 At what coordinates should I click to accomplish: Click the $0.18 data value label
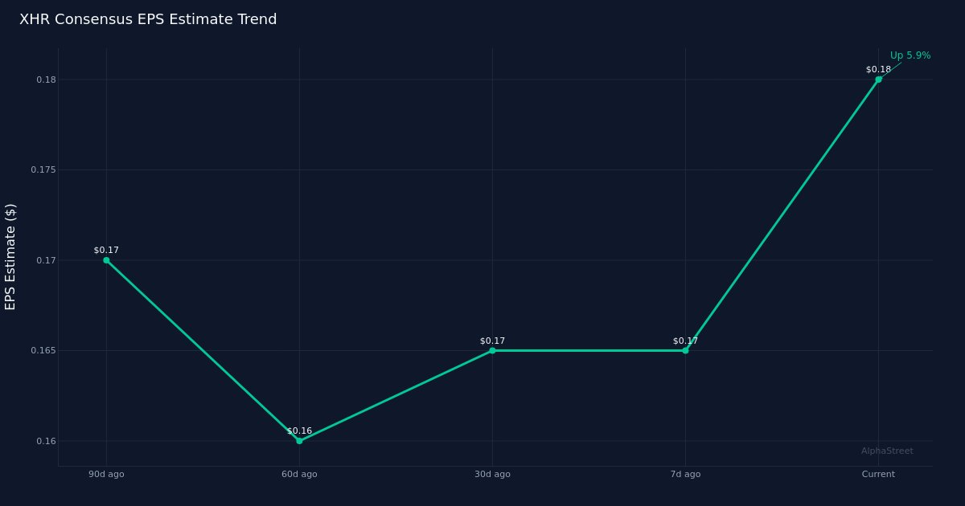point(878,70)
